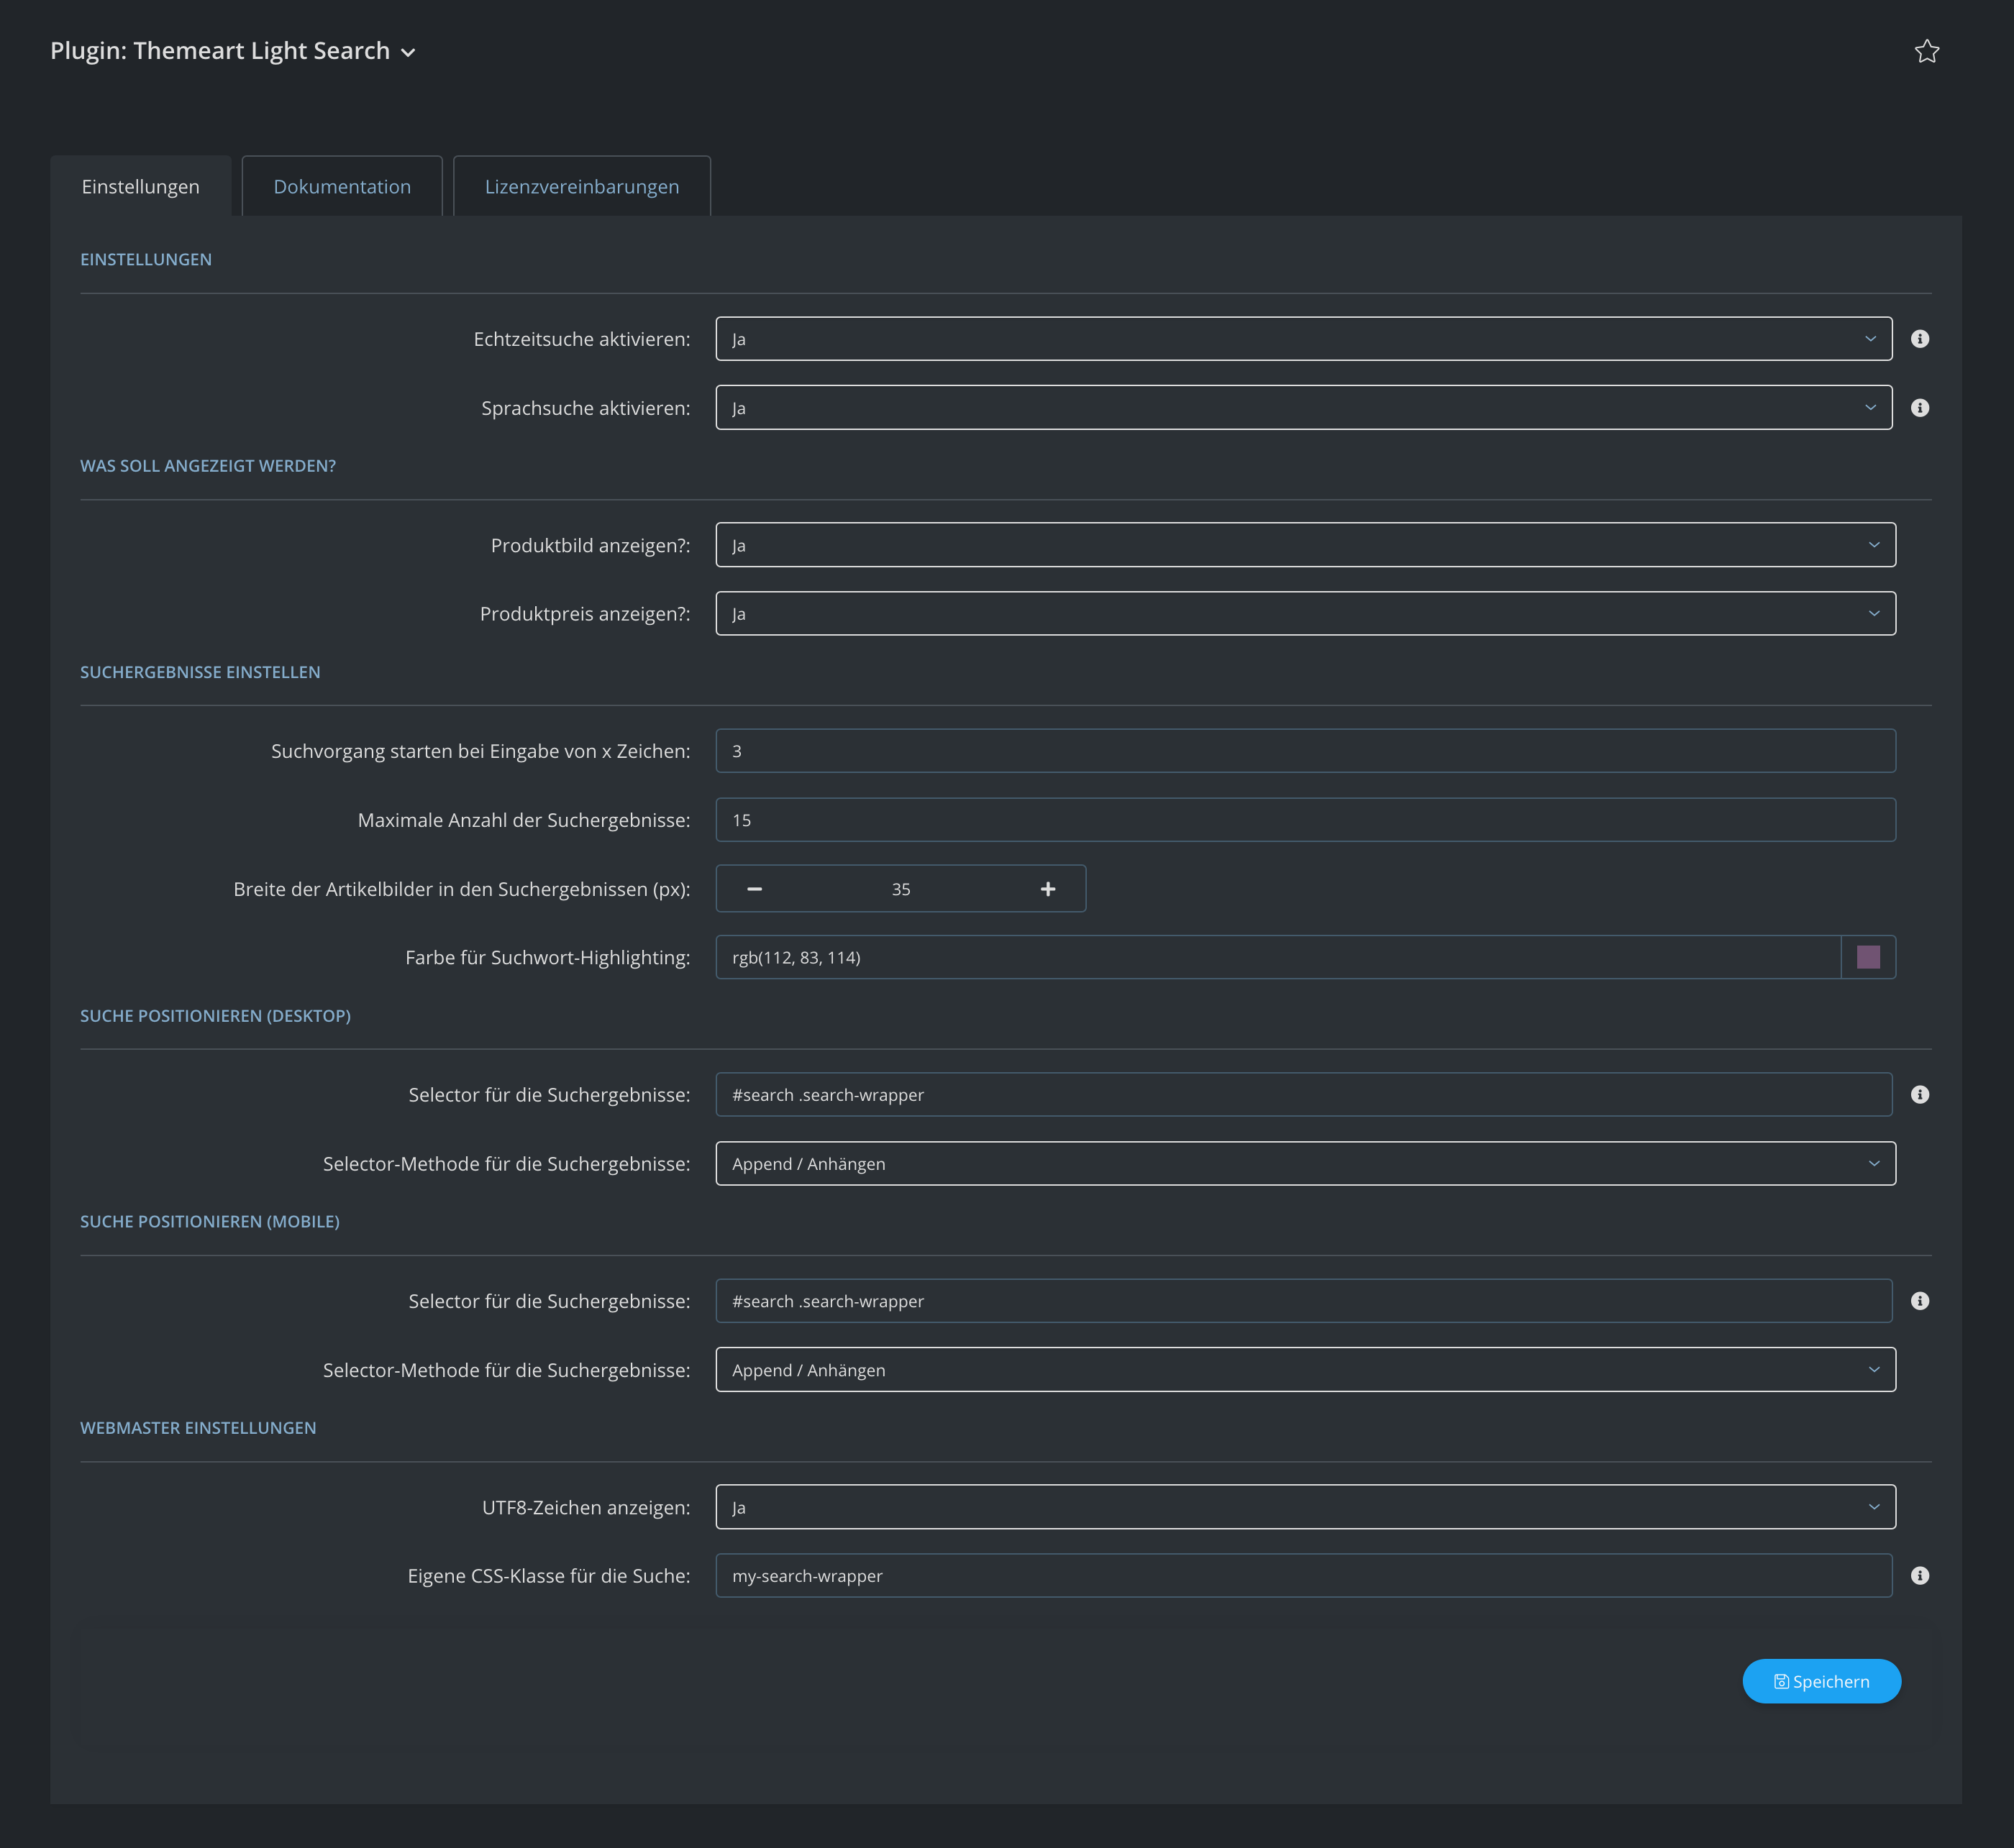
Task: Click the favorite star icon
Action: click(1926, 51)
